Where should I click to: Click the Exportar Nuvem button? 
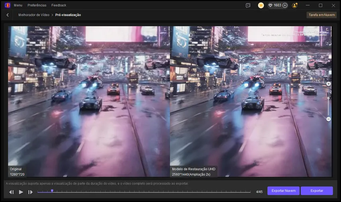(x=283, y=191)
